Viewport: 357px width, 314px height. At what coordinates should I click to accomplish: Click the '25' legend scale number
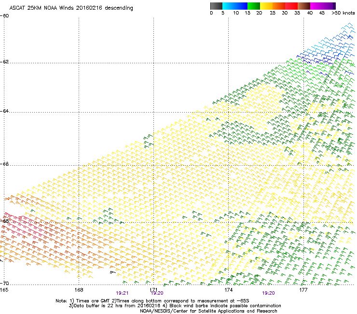click(273, 13)
